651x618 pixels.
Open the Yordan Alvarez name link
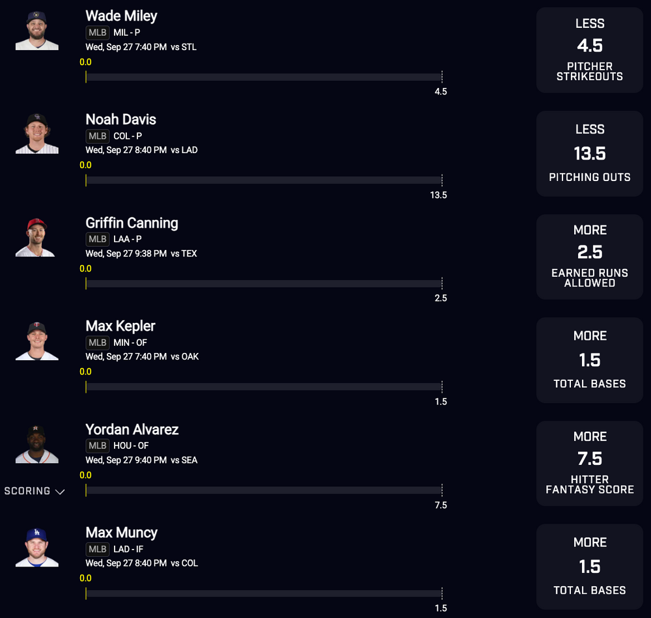point(132,430)
